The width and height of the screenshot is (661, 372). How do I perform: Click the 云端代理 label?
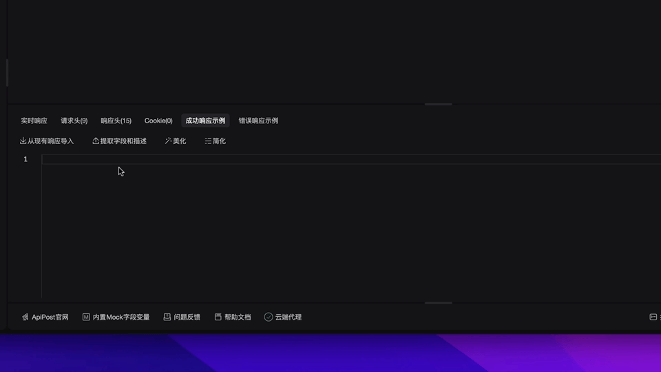click(x=288, y=317)
